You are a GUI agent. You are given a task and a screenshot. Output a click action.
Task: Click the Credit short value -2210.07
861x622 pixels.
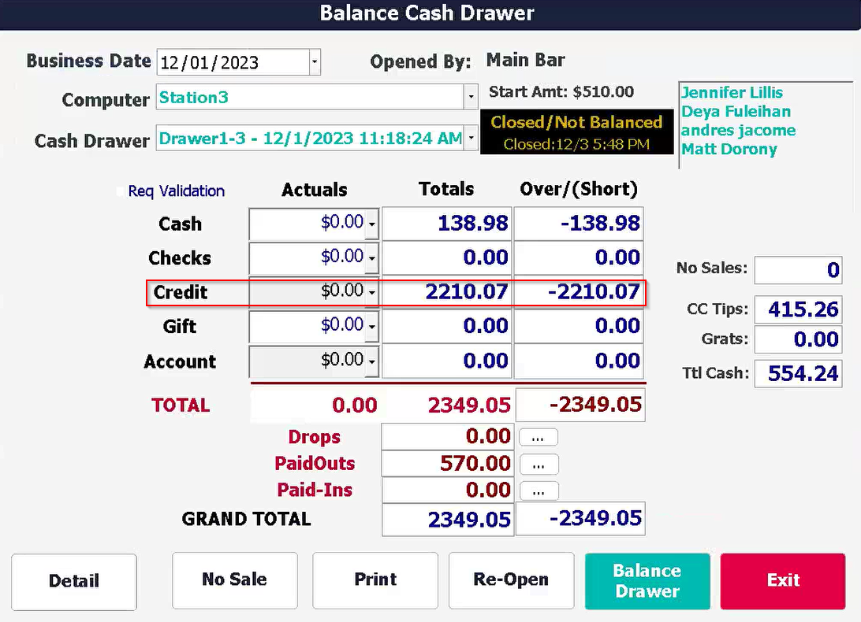[x=579, y=292]
